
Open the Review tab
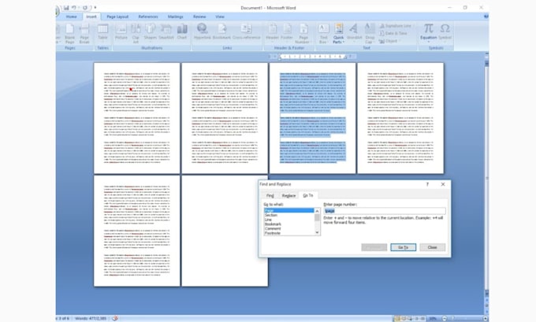(199, 17)
